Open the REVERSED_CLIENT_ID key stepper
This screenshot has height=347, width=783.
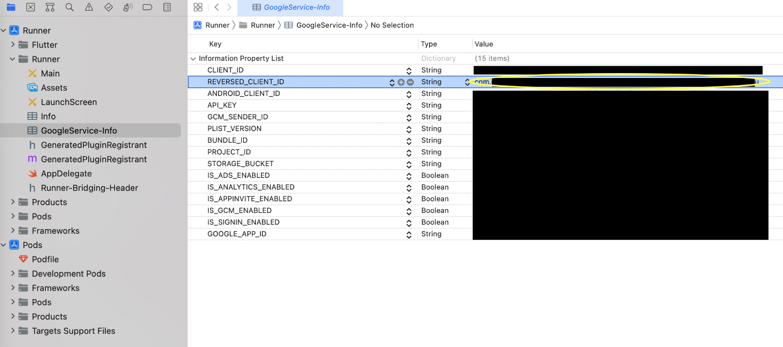pyautogui.click(x=392, y=82)
